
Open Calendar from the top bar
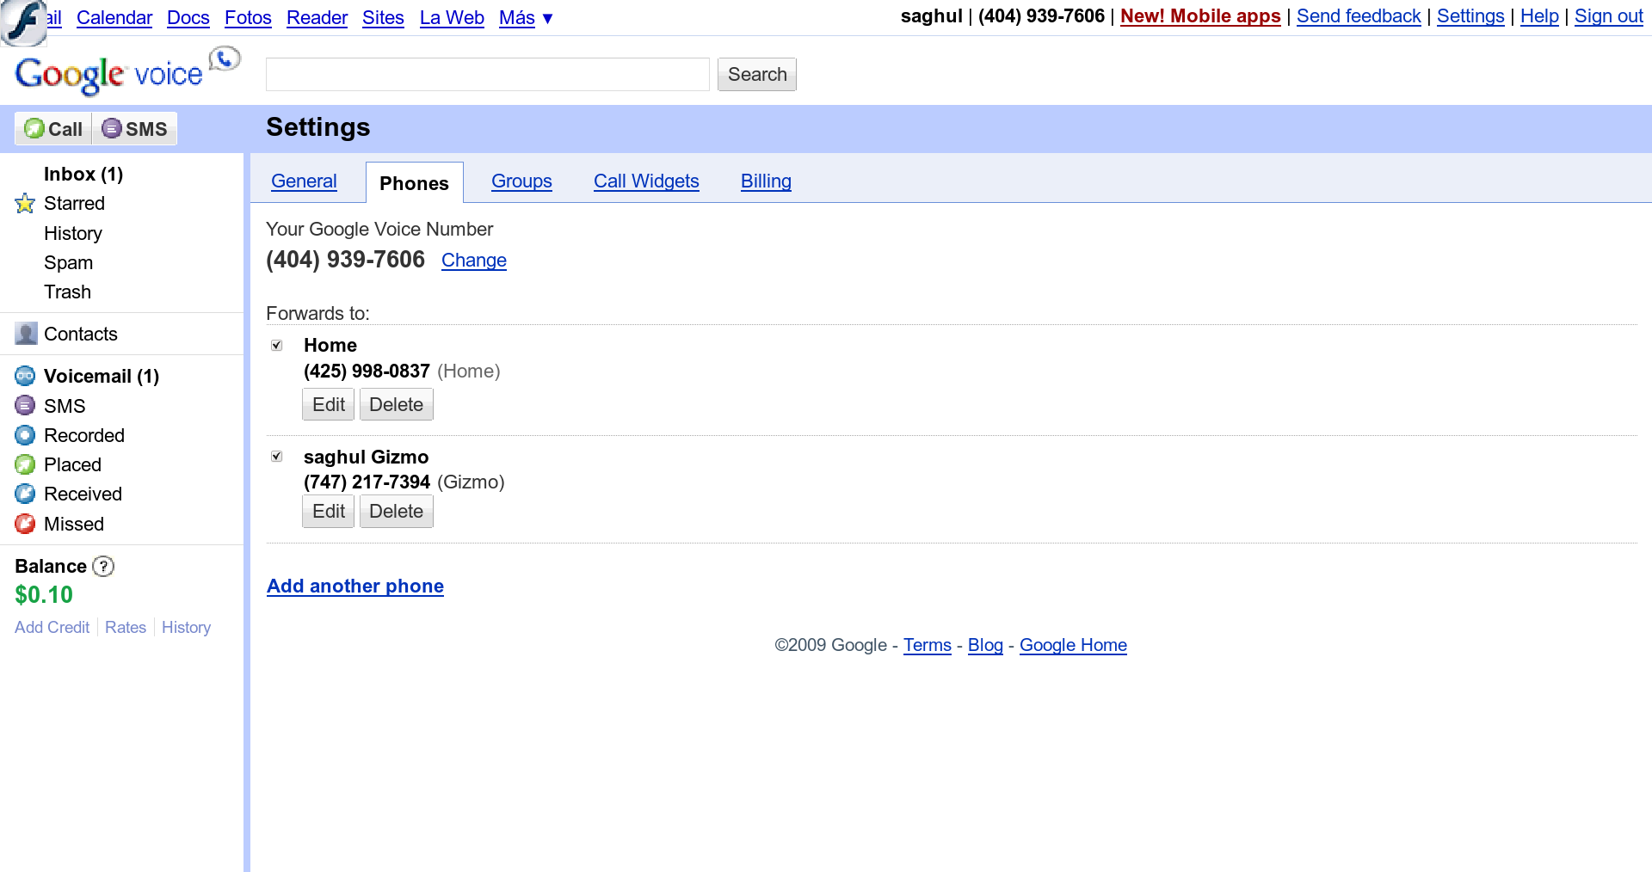click(114, 18)
